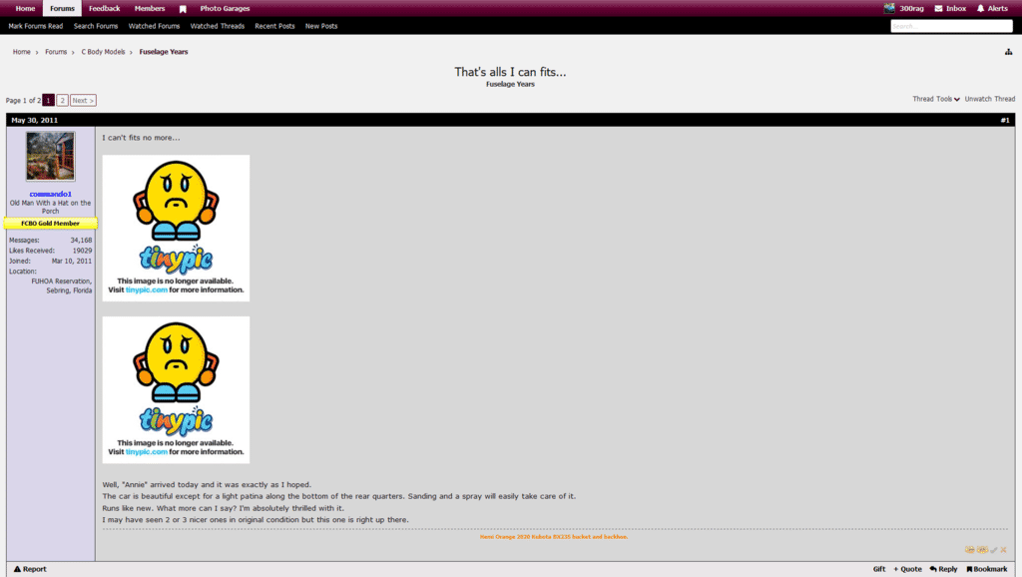Open the tree icon beside the breadcrumb row
This screenshot has width=1022, height=577.
(x=1007, y=51)
